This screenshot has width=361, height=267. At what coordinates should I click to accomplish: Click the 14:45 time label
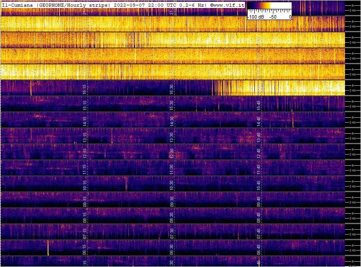tap(259, 121)
